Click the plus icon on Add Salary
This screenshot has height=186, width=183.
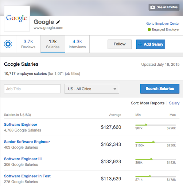coord(140,44)
